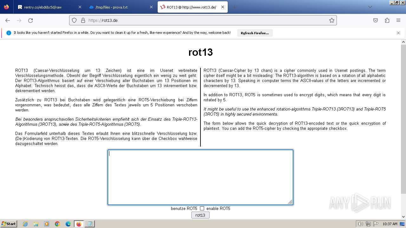Screen dimensions: 406x228
Task: Click paragraph starting 'The form below allows'
Action: [x=295, y=126]
